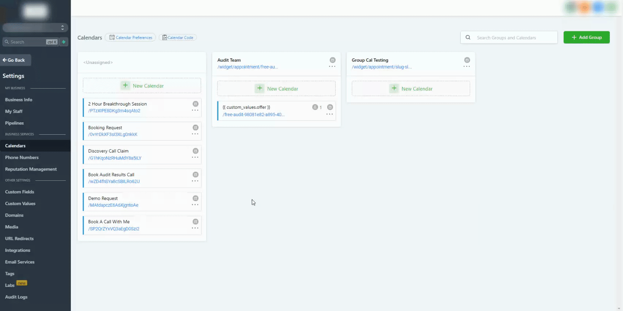The image size is (623, 311).
Task: Open the Group Cal Testing widget link
Action: [x=382, y=67]
